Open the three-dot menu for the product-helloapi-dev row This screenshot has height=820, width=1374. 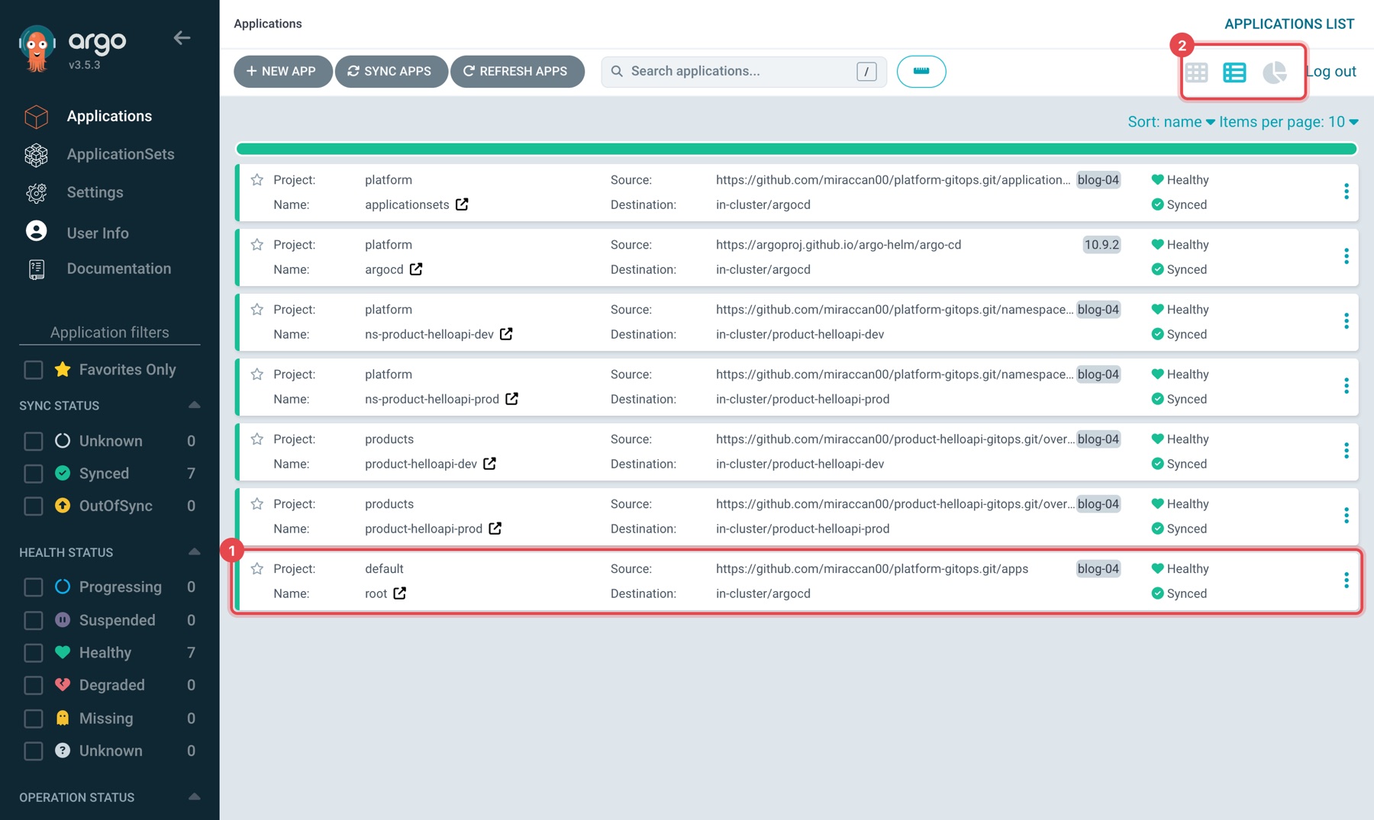pyautogui.click(x=1346, y=451)
